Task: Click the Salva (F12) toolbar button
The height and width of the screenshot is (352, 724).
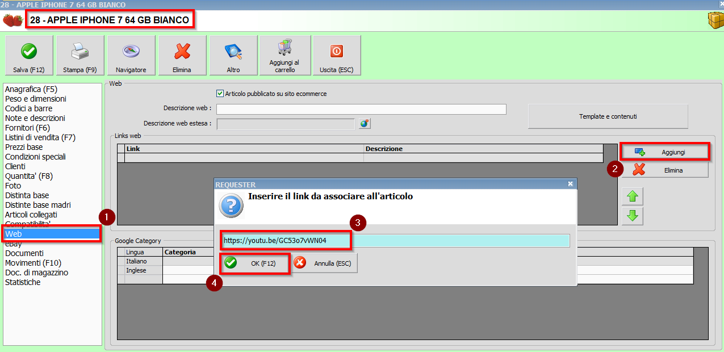Action: pos(29,55)
